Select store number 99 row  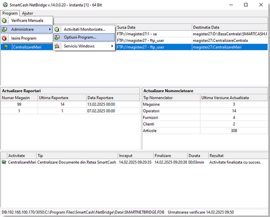point(70,104)
